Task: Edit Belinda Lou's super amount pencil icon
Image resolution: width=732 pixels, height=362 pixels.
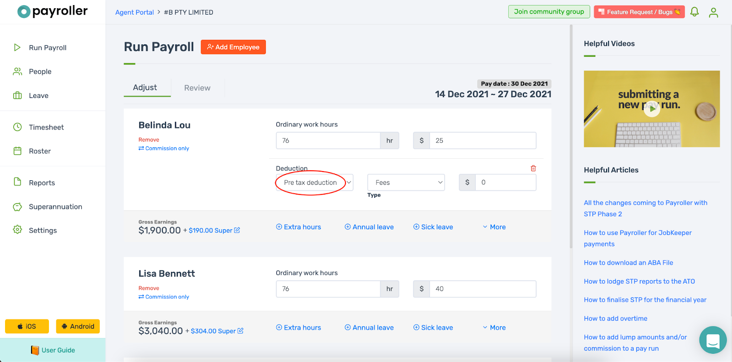Action: (237, 230)
